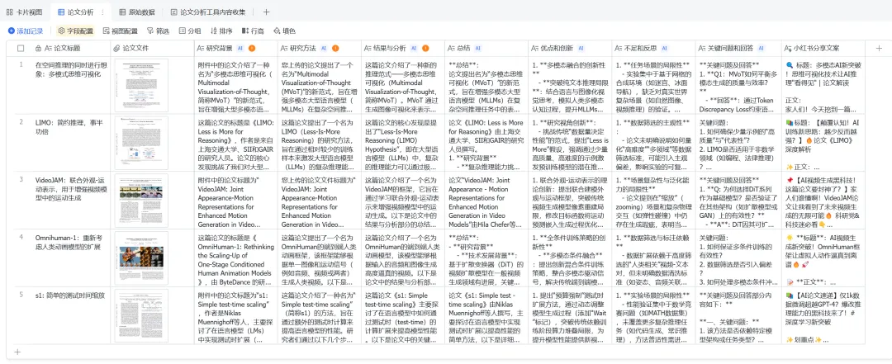Tick the select-all checkbox in header

[21, 49]
